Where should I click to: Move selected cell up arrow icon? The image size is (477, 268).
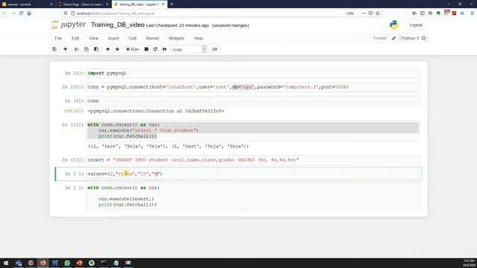107,49
